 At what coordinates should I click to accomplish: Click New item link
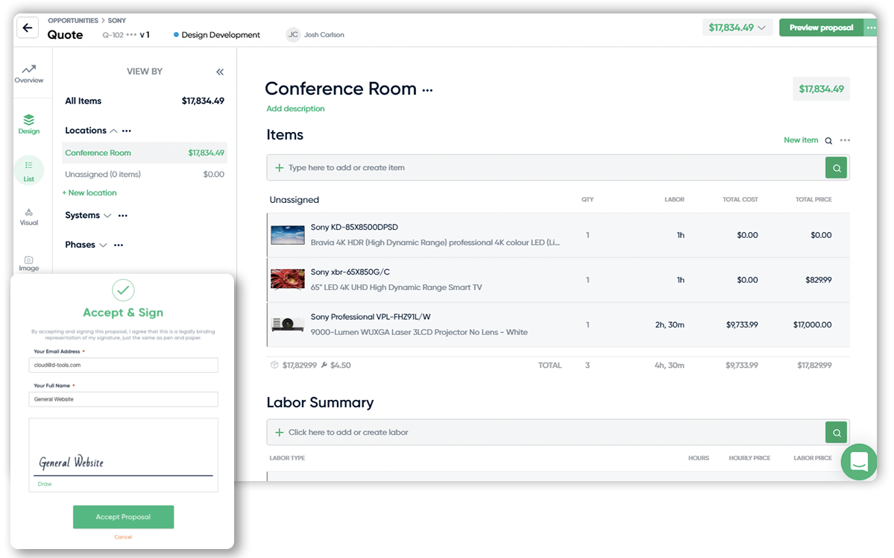click(801, 139)
